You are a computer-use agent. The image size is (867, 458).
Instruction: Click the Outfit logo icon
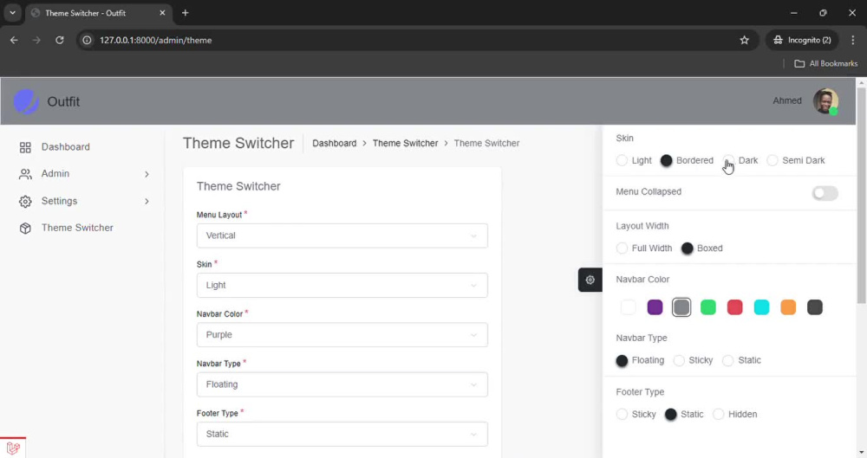(25, 101)
